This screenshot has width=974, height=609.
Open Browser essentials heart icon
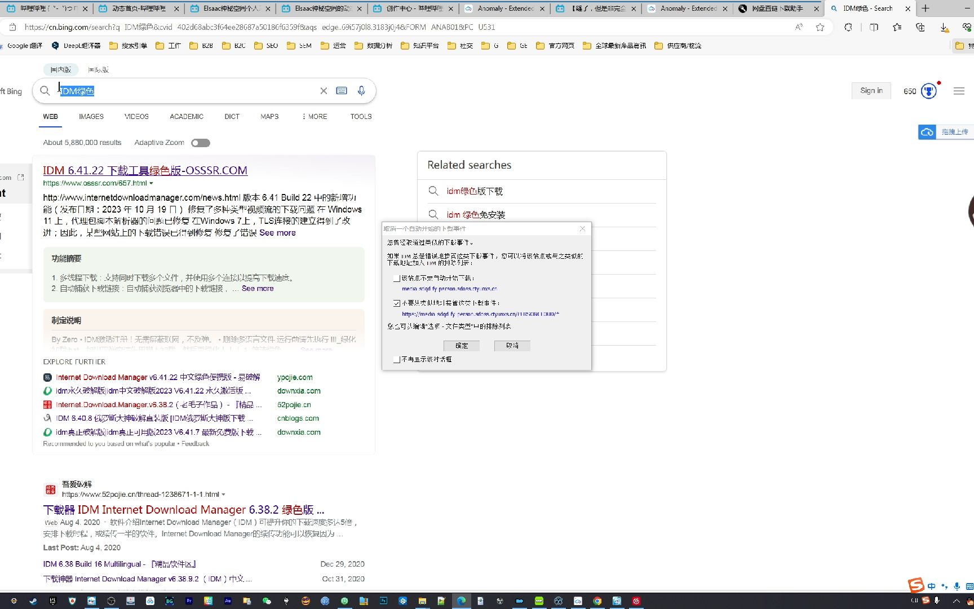967,27
